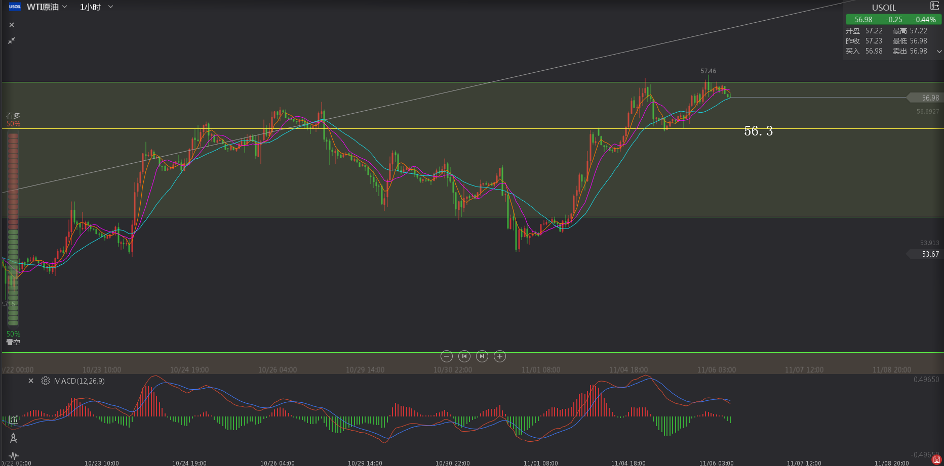Click the 56.3 text annotation

click(x=758, y=131)
